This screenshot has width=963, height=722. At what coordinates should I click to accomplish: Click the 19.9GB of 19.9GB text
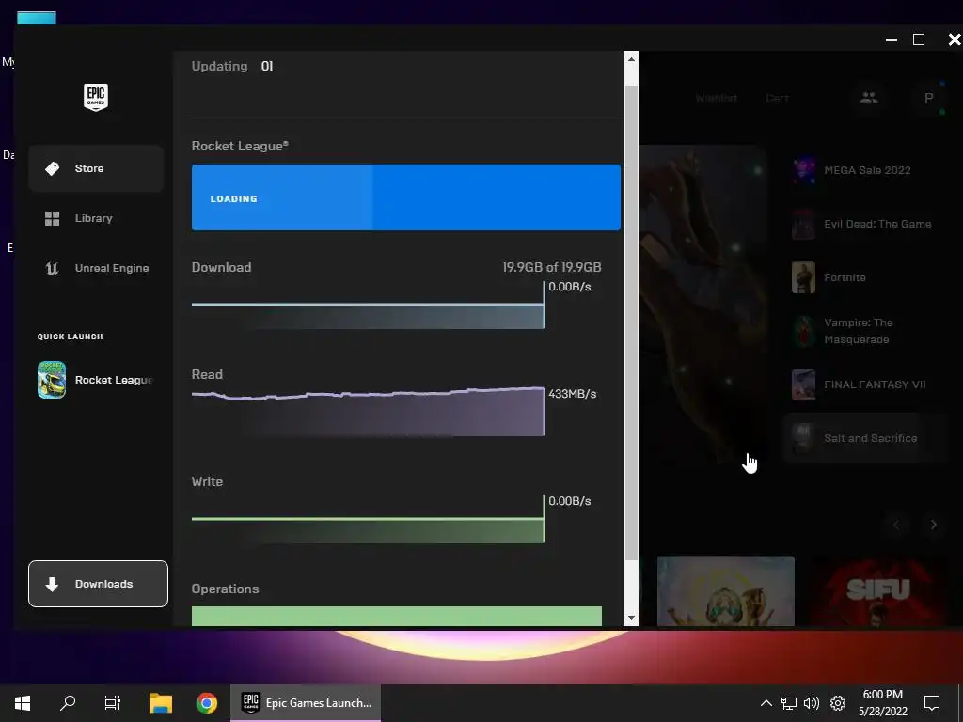point(551,267)
